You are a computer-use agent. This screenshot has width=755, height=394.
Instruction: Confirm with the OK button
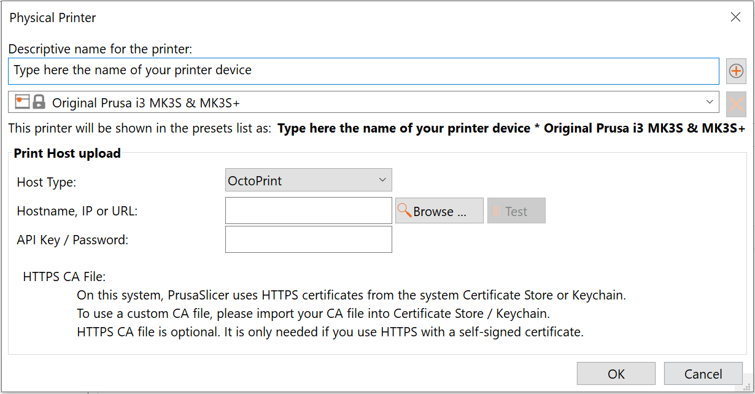point(616,374)
